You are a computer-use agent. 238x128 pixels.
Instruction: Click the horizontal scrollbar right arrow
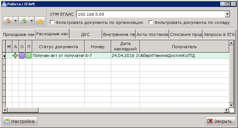tap(227, 110)
